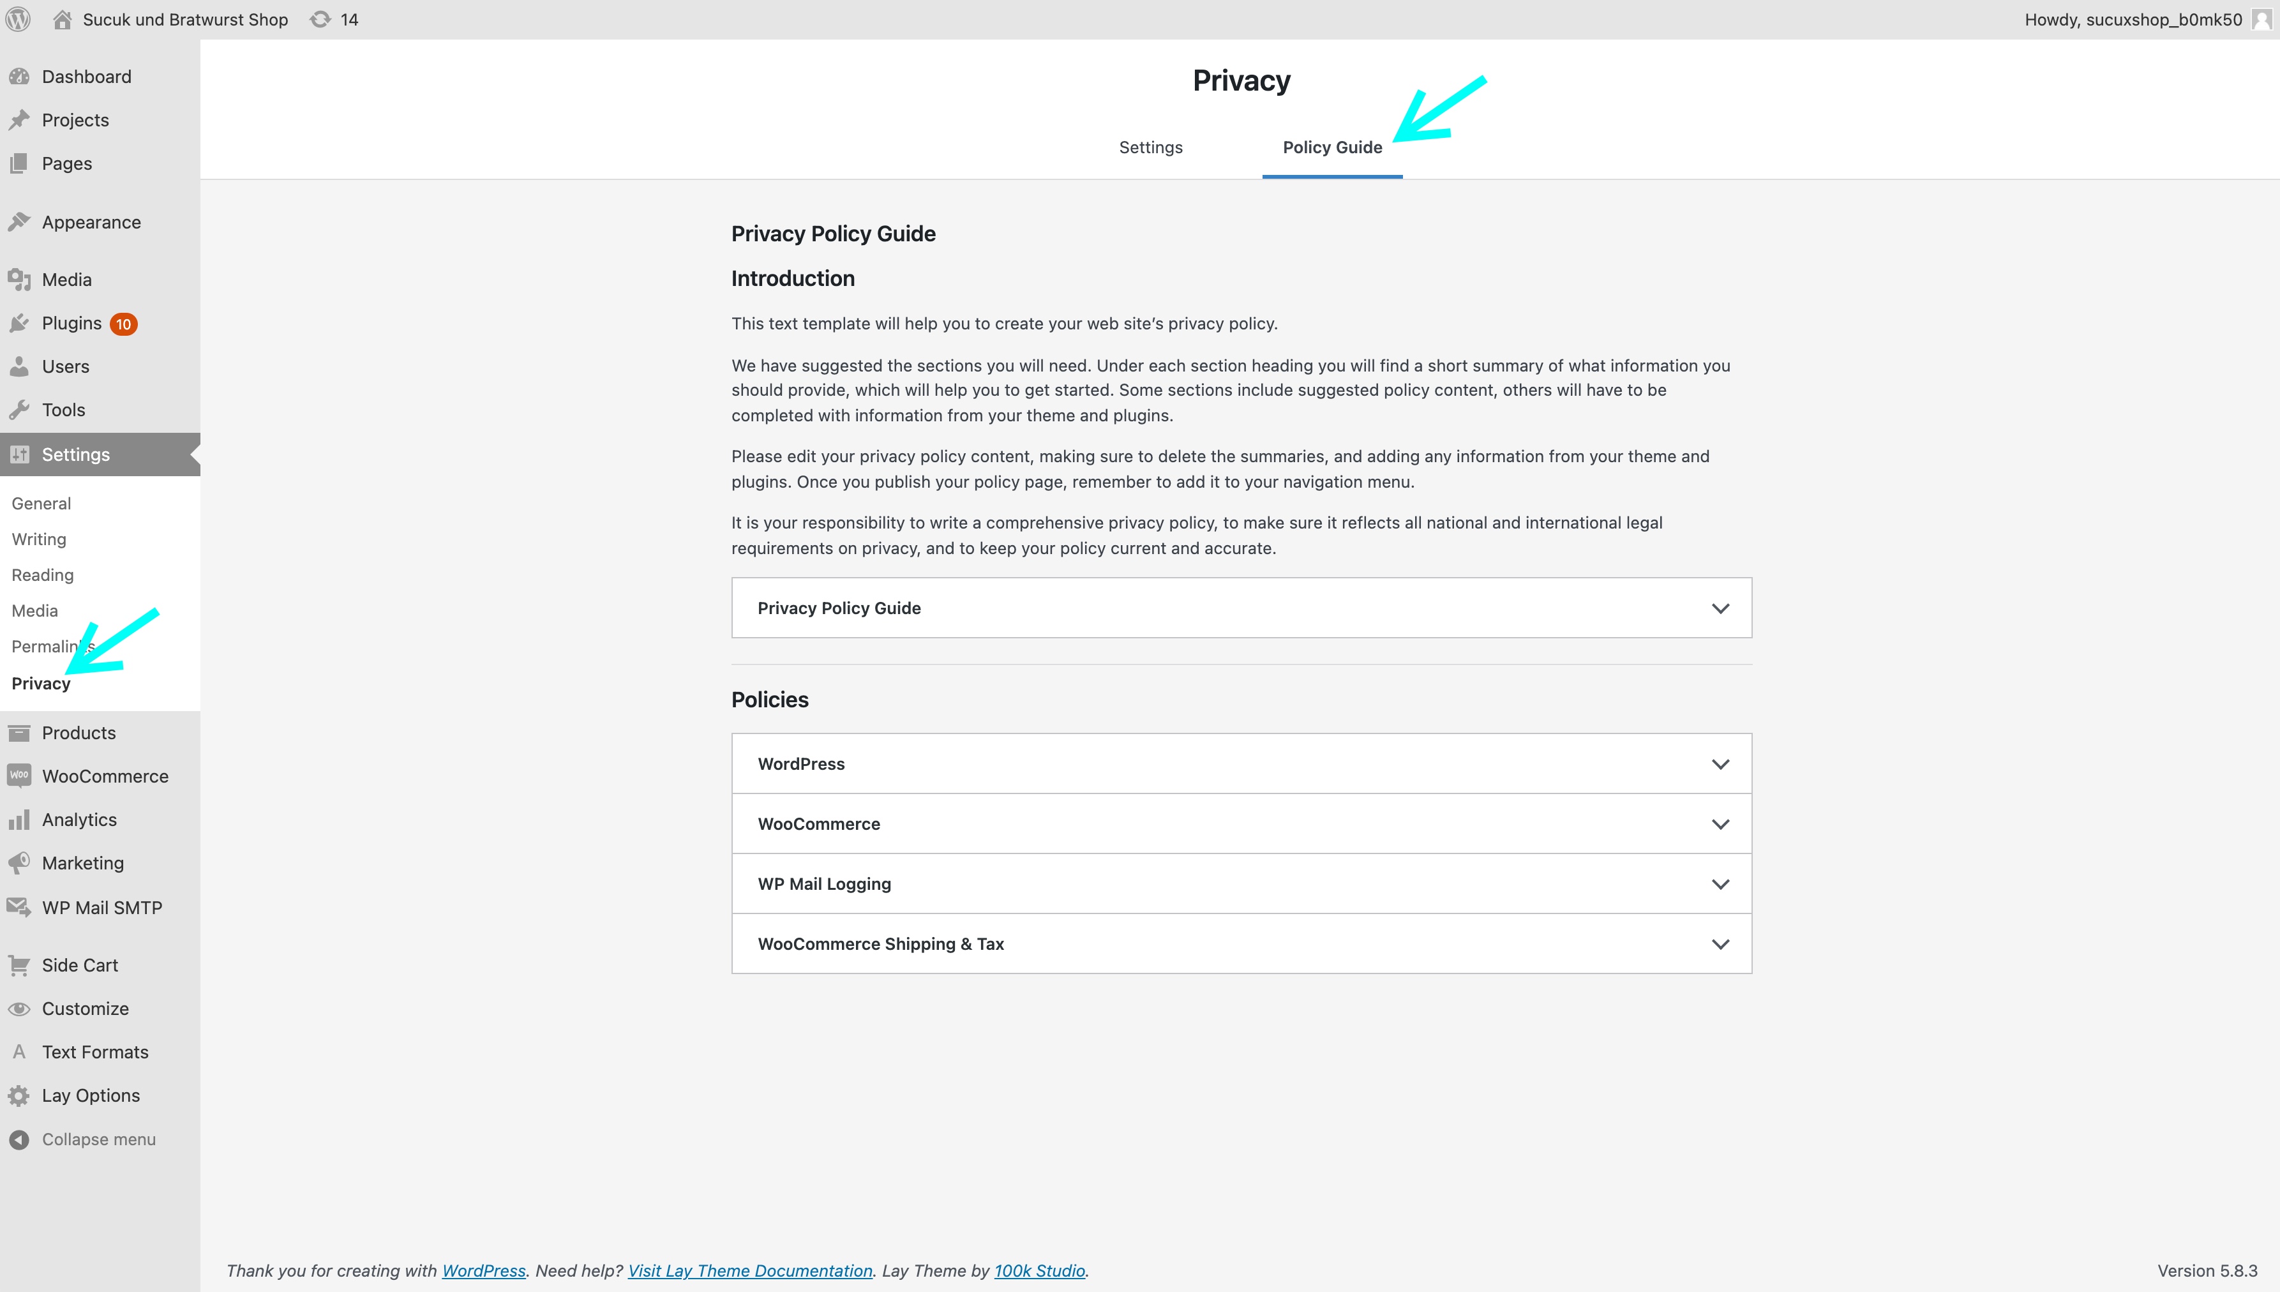Click the Analytics bar chart icon
2280x1292 pixels.
20,819
